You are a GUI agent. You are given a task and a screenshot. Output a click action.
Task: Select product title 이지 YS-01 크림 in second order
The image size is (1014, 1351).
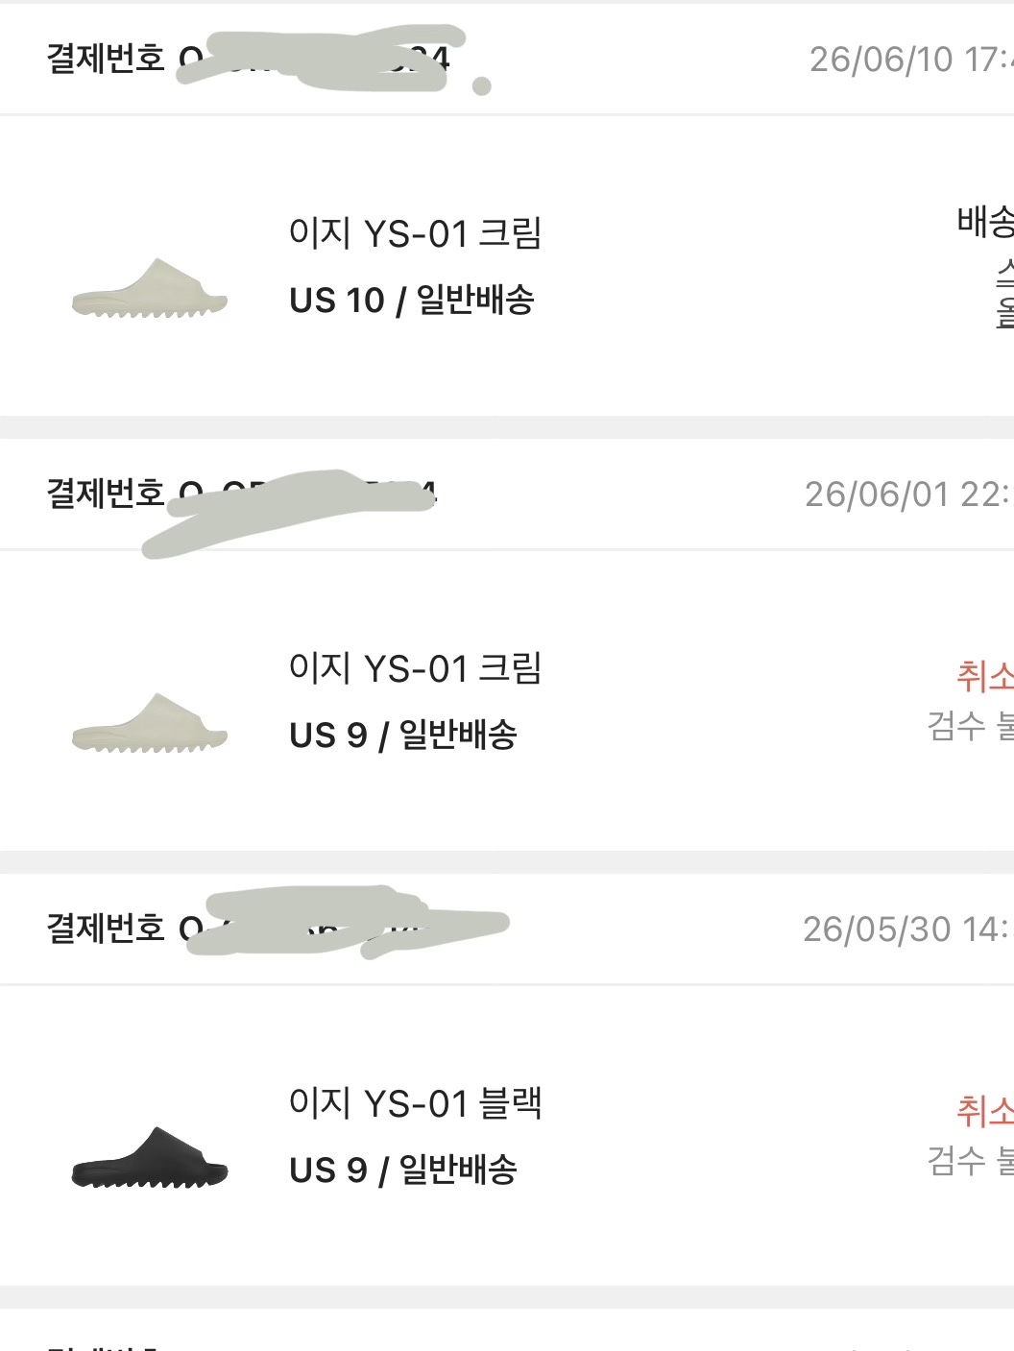point(416,668)
